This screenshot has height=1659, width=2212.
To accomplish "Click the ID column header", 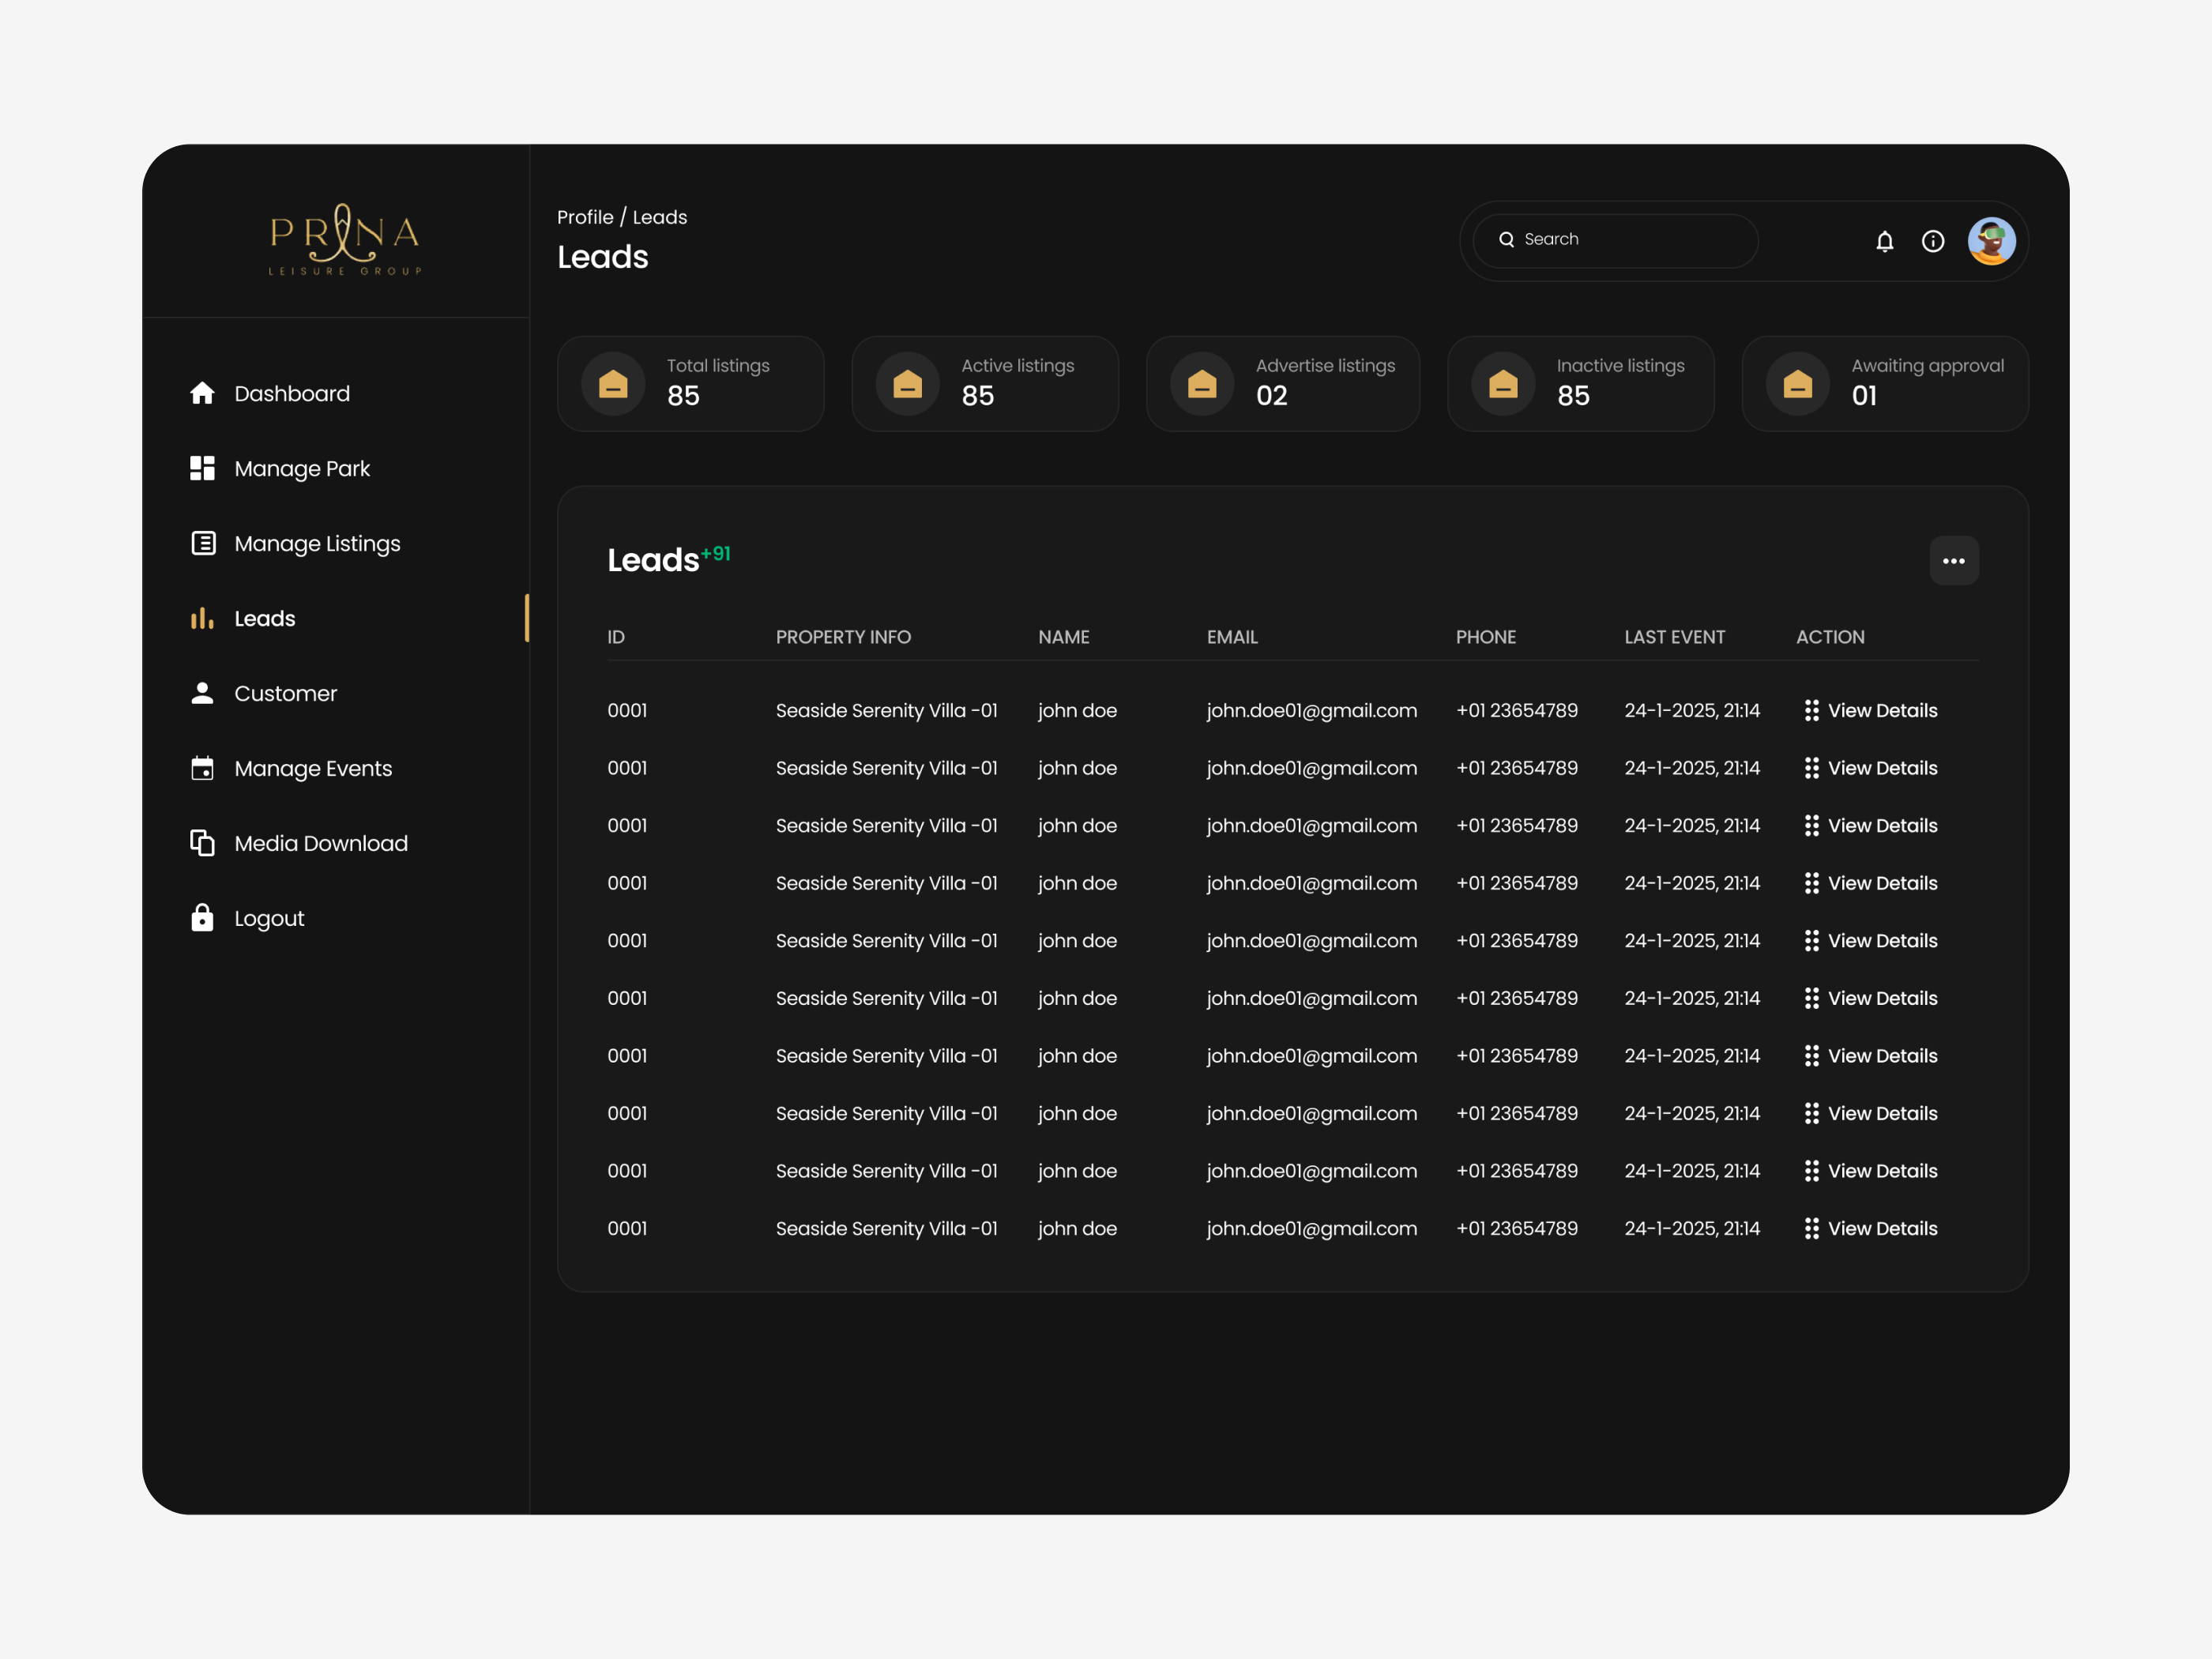I will tap(616, 637).
